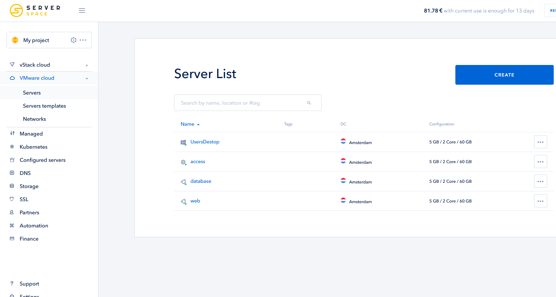The image size is (556, 297).
Task: Click the Ubuntu icon beside database server
Action: (x=184, y=182)
